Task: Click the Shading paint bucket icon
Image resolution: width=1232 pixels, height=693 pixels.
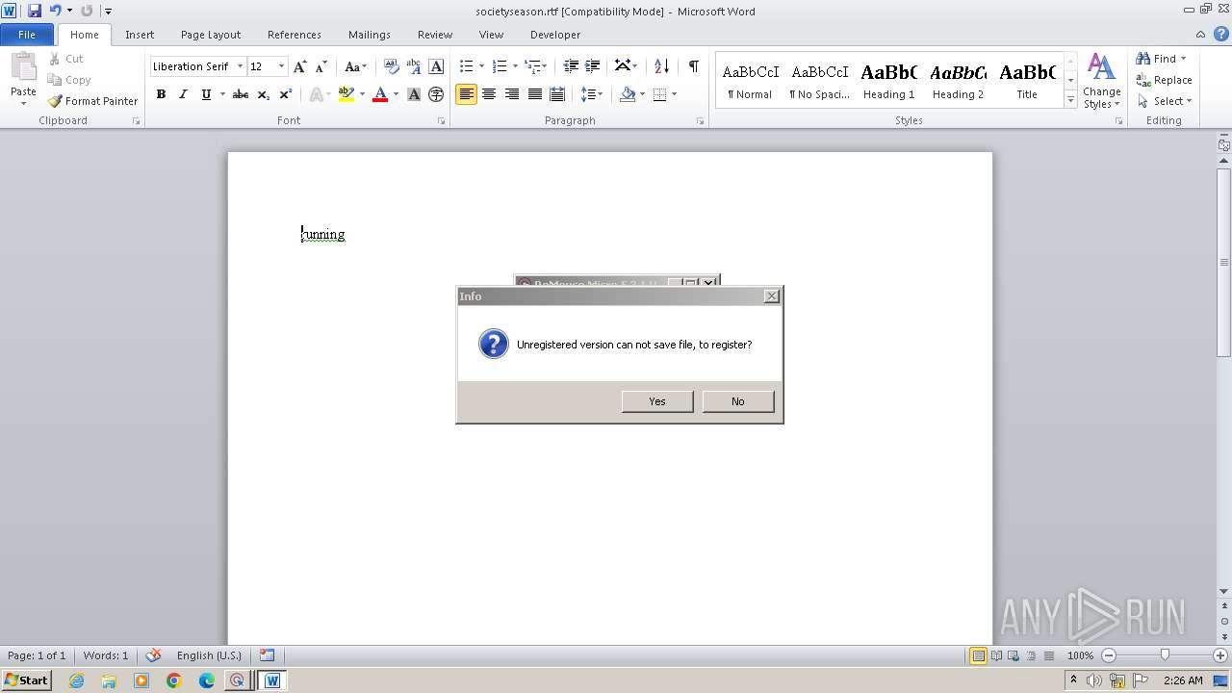Action: 628,94
